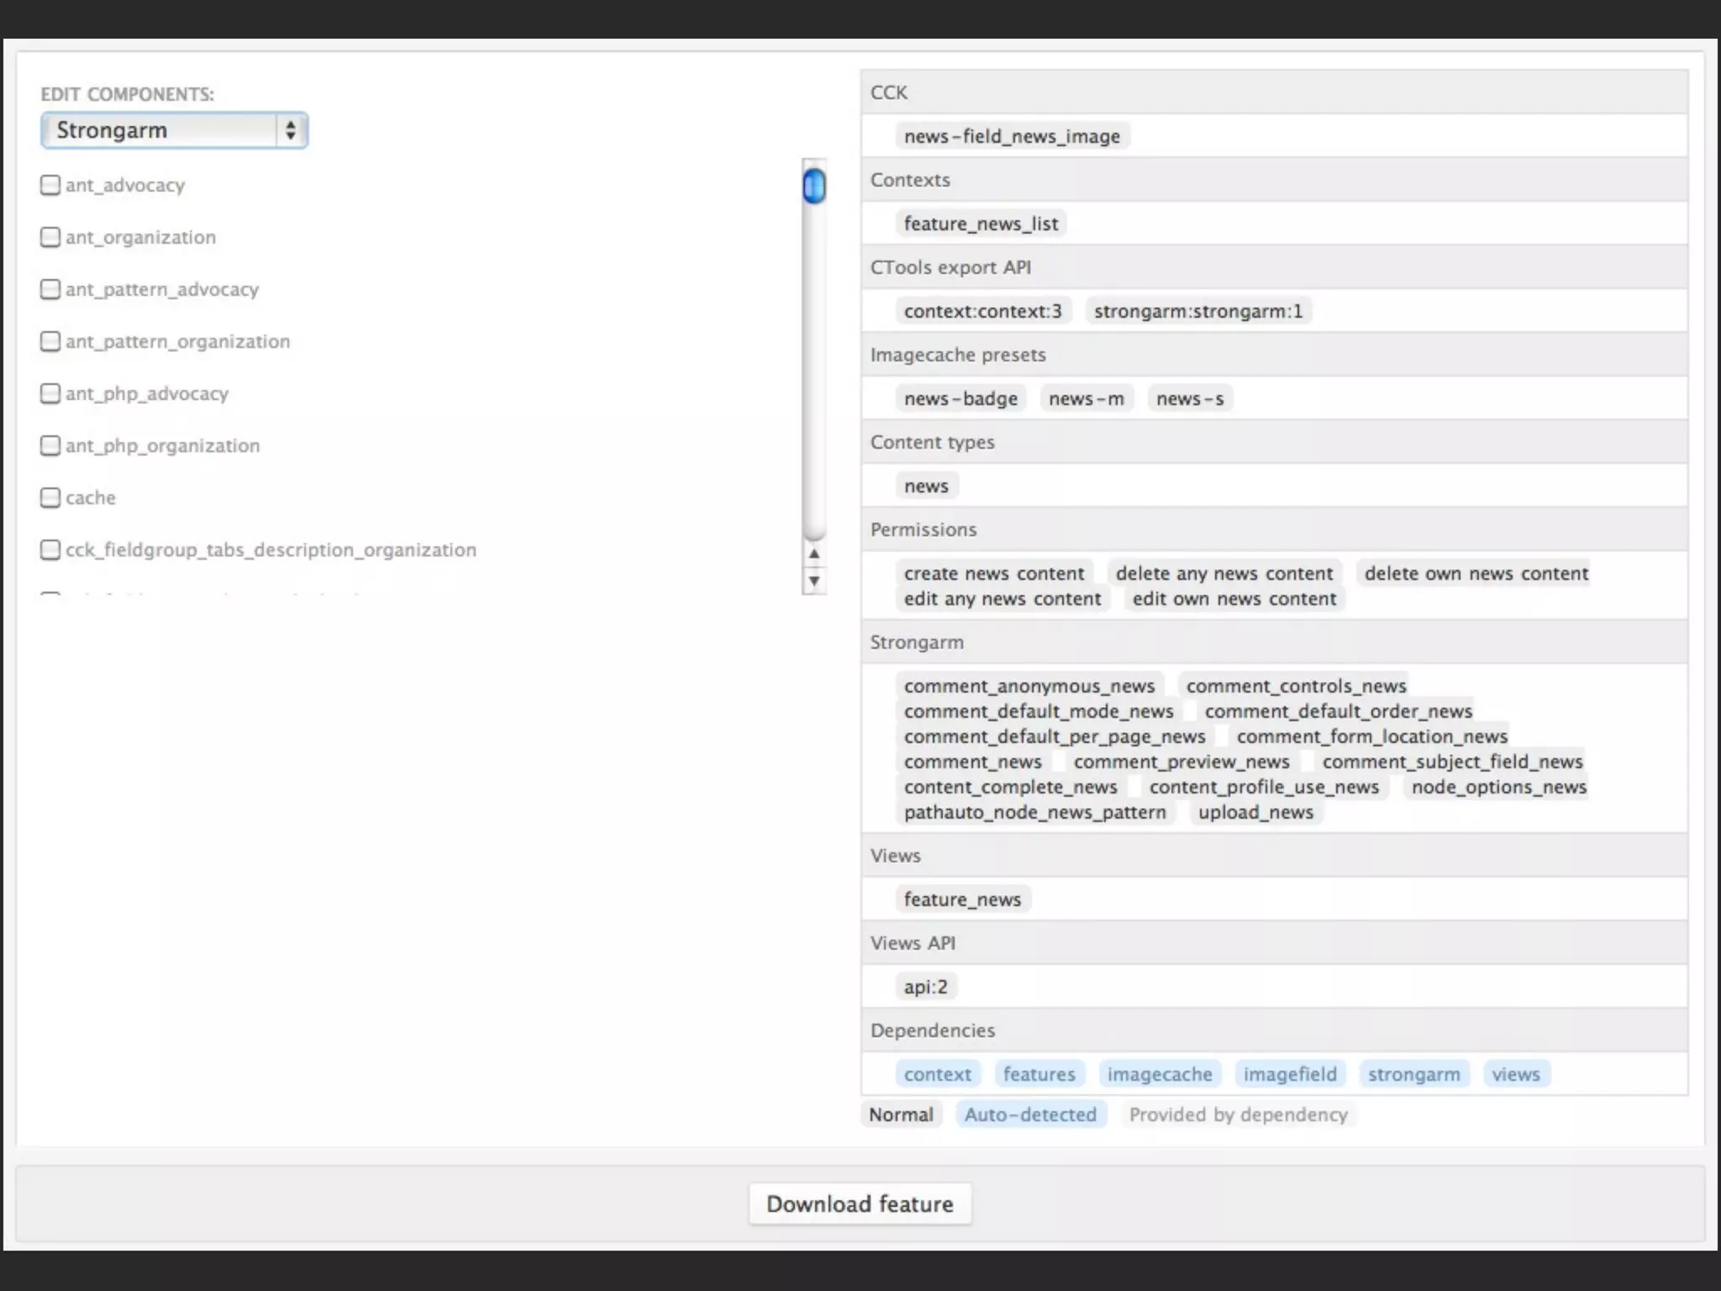Tick cck_fieldgroup_tabs_description_organization checkbox
1721x1291 pixels.
coord(50,550)
